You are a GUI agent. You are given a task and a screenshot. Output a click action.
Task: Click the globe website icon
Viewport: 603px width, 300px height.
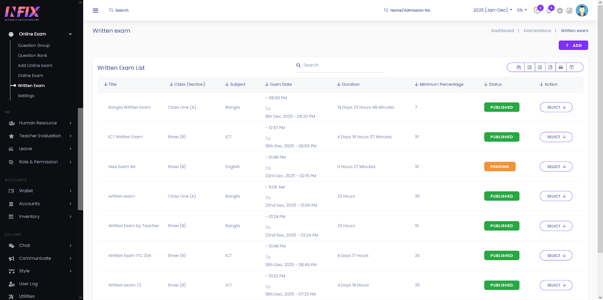point(560,11)
